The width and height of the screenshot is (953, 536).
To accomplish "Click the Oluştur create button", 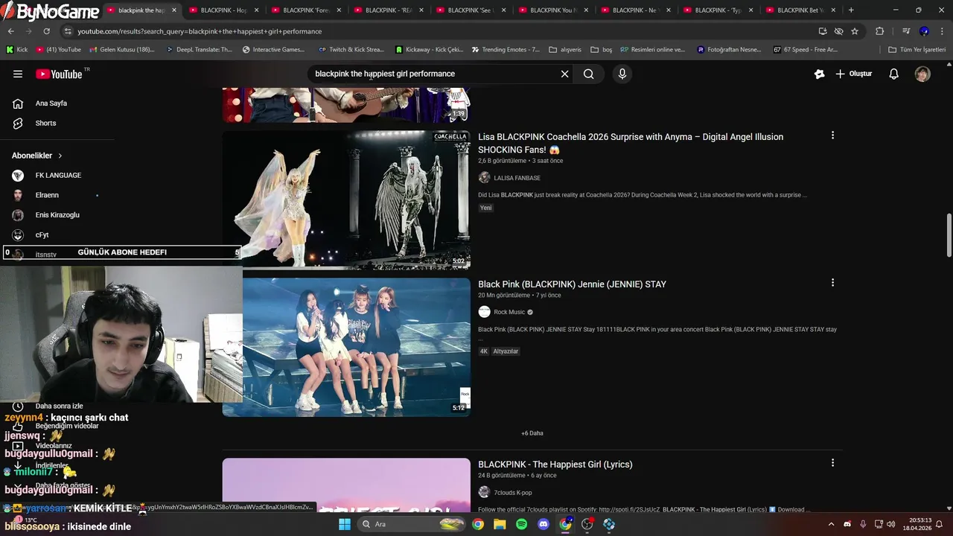I will tap(854, 74).
